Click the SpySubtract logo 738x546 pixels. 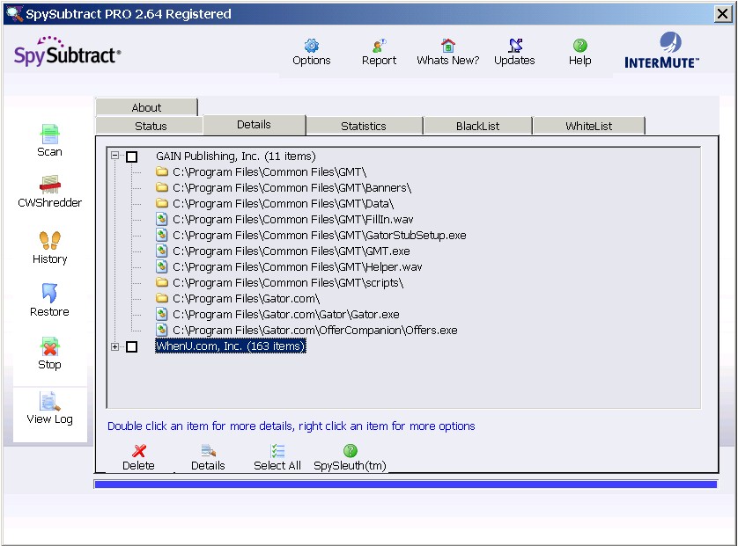click(67, 51)
